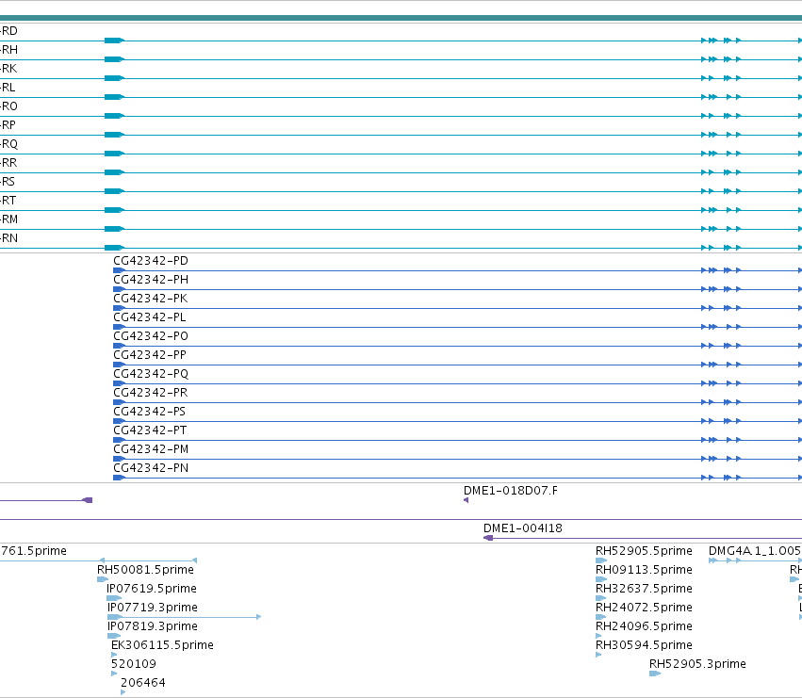
Task: Select the DME1-018D07.F feature label
Action: (x=511, y=491)
